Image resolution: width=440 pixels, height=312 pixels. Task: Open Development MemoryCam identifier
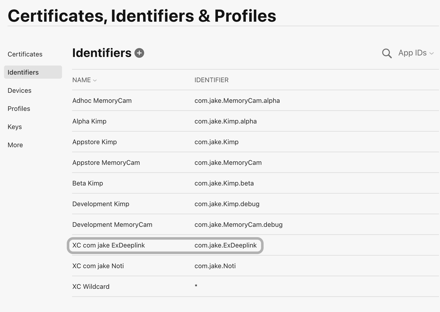pos(112,225)
